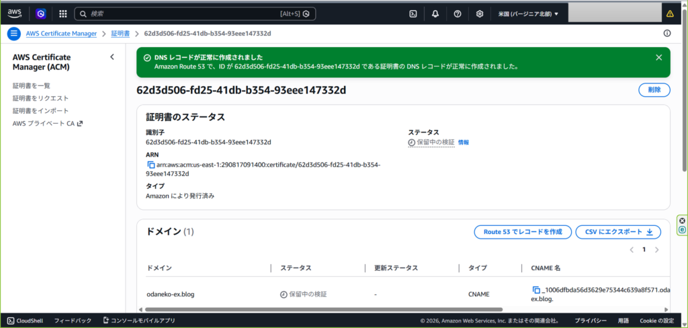
Task: Click the yellow warning triangle icon
Action: 669,13
